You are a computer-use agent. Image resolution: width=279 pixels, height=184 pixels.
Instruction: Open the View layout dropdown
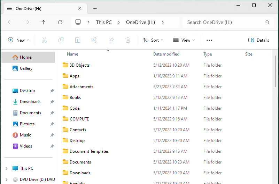[x=184, y=40]
